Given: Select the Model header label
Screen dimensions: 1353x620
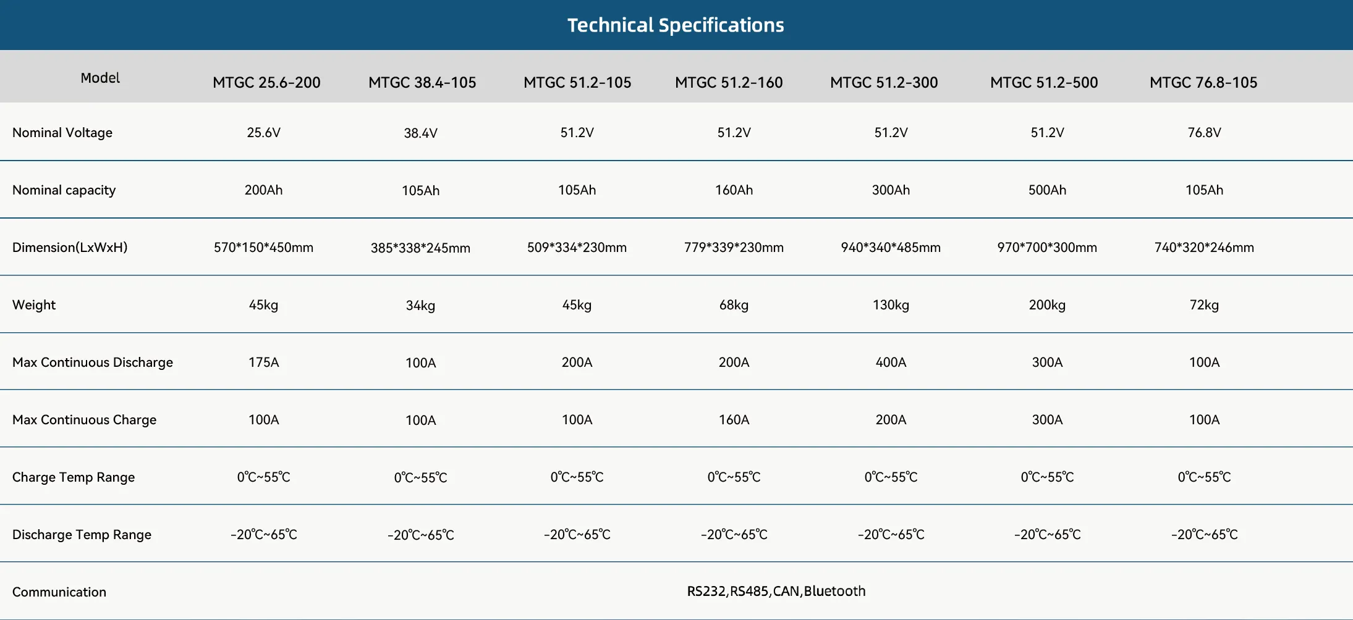Looking at the screenshot, I should point(100,78).
